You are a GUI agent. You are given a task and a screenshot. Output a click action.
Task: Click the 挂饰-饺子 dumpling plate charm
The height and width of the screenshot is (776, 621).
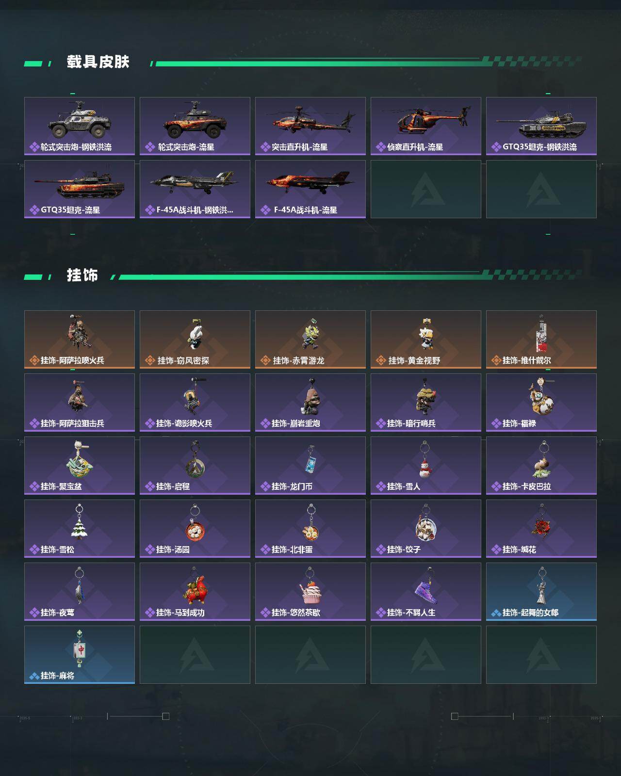coord(426,529)
